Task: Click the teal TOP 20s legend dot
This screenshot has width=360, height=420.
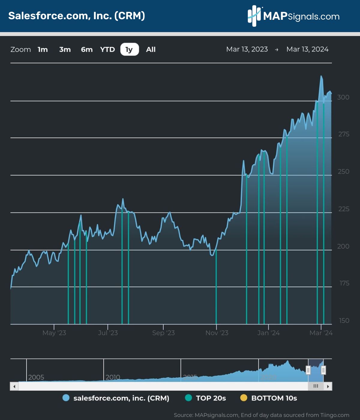Action: click(188, 398)
